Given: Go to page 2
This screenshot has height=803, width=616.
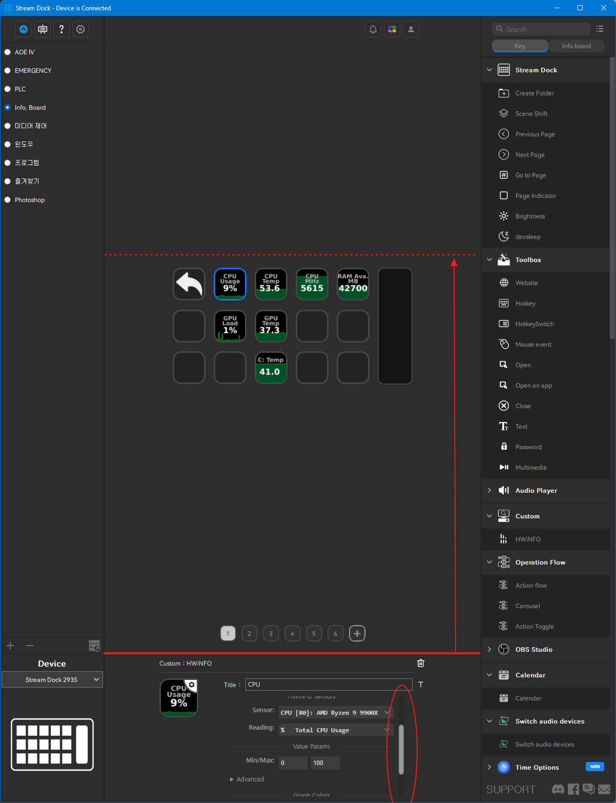Looking at the screenshot, I should click(x=250, y=634).
